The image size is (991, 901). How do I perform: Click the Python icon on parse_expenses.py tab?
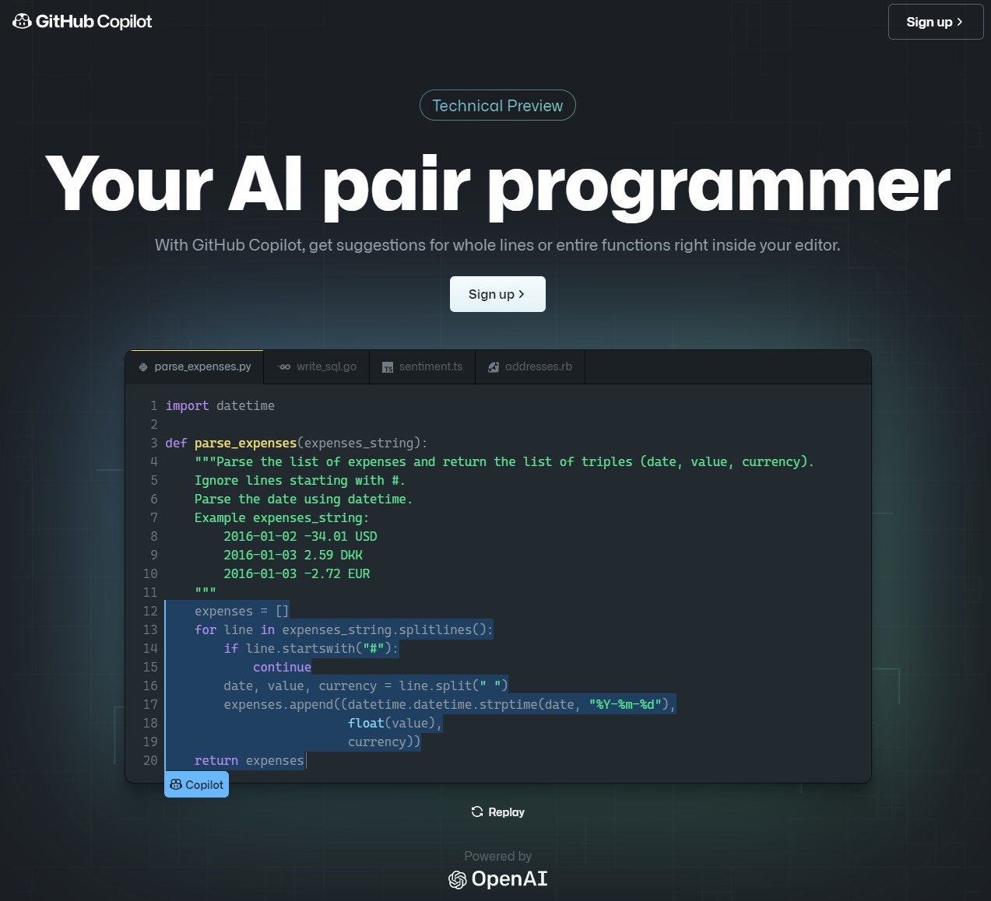pos(143,366)
